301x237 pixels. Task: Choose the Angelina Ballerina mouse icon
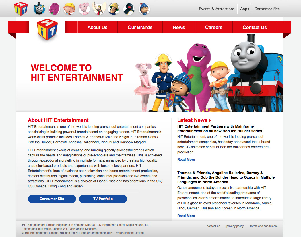point(84,9)
